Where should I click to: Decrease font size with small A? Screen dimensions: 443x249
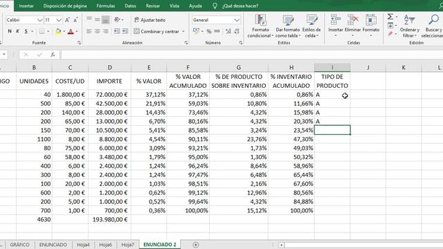click(x=75, y=20)
